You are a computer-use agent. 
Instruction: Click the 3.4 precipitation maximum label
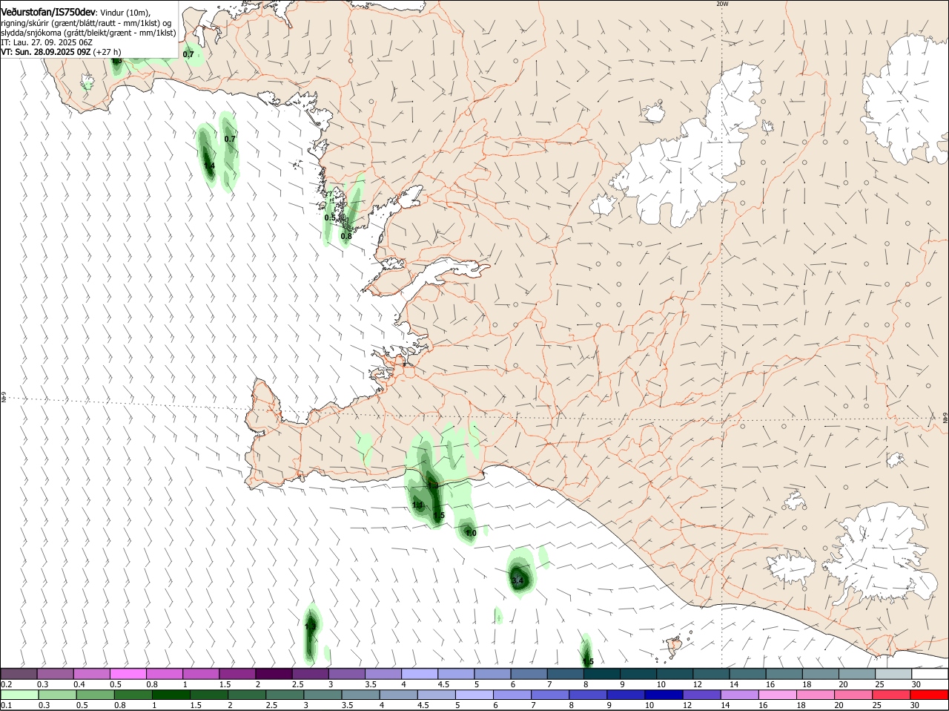(x=518, y=580)
